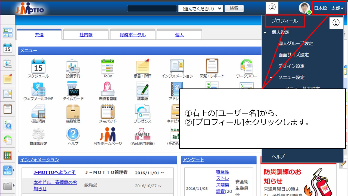Click the NEO icon in the left sidebar
Viewport: 348px width, 196px height.
tap(7, 170)
